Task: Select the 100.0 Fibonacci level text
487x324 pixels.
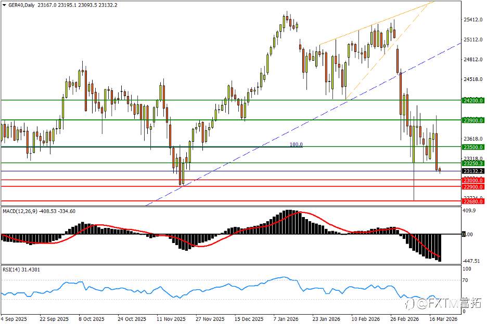Action: click(296, 144)
